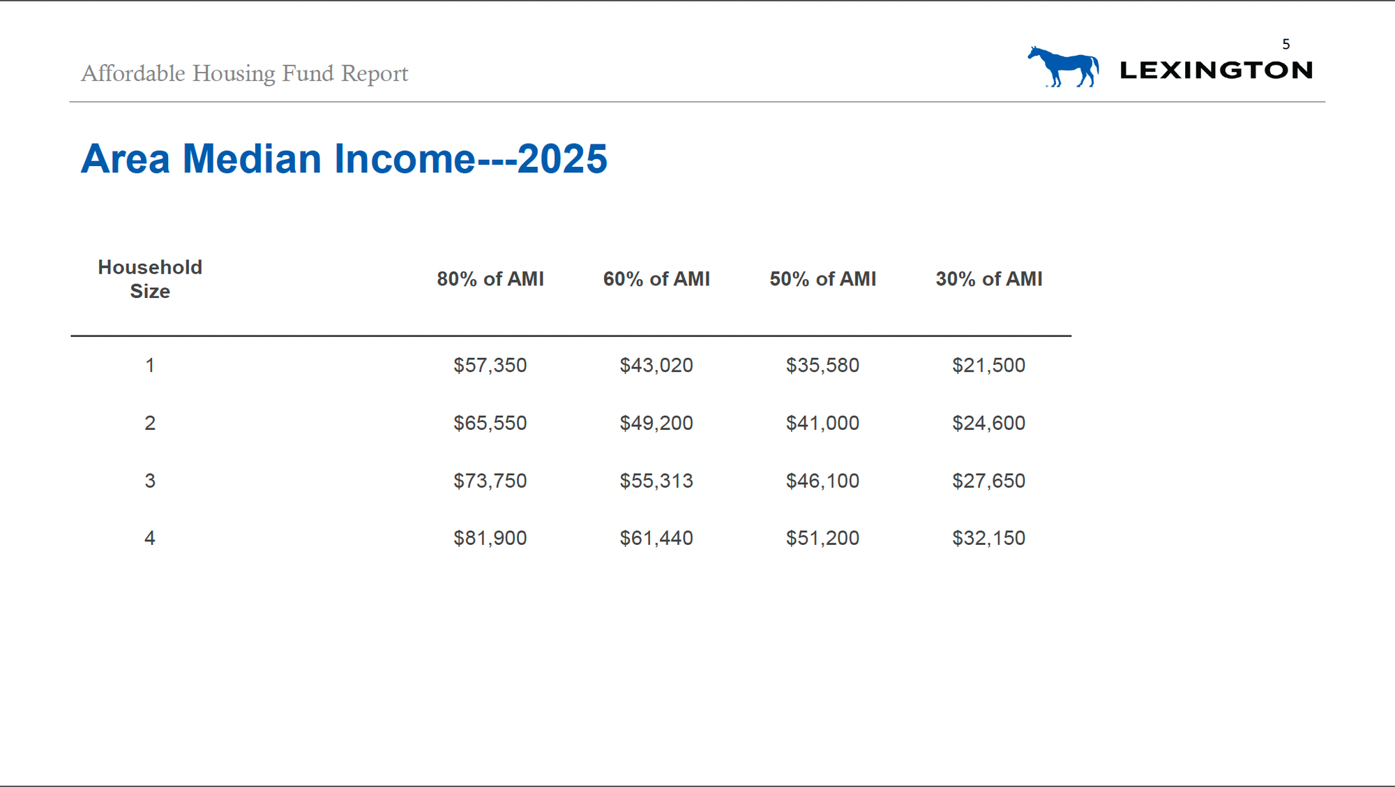This screenshot has height=787, width=1395.
Task: Select the 50% of AMI header
Action: (x=822, y=279)
